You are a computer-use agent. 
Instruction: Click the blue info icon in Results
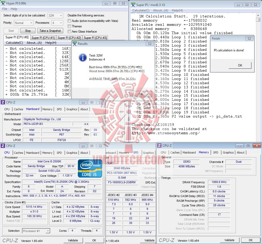[83, 58]
